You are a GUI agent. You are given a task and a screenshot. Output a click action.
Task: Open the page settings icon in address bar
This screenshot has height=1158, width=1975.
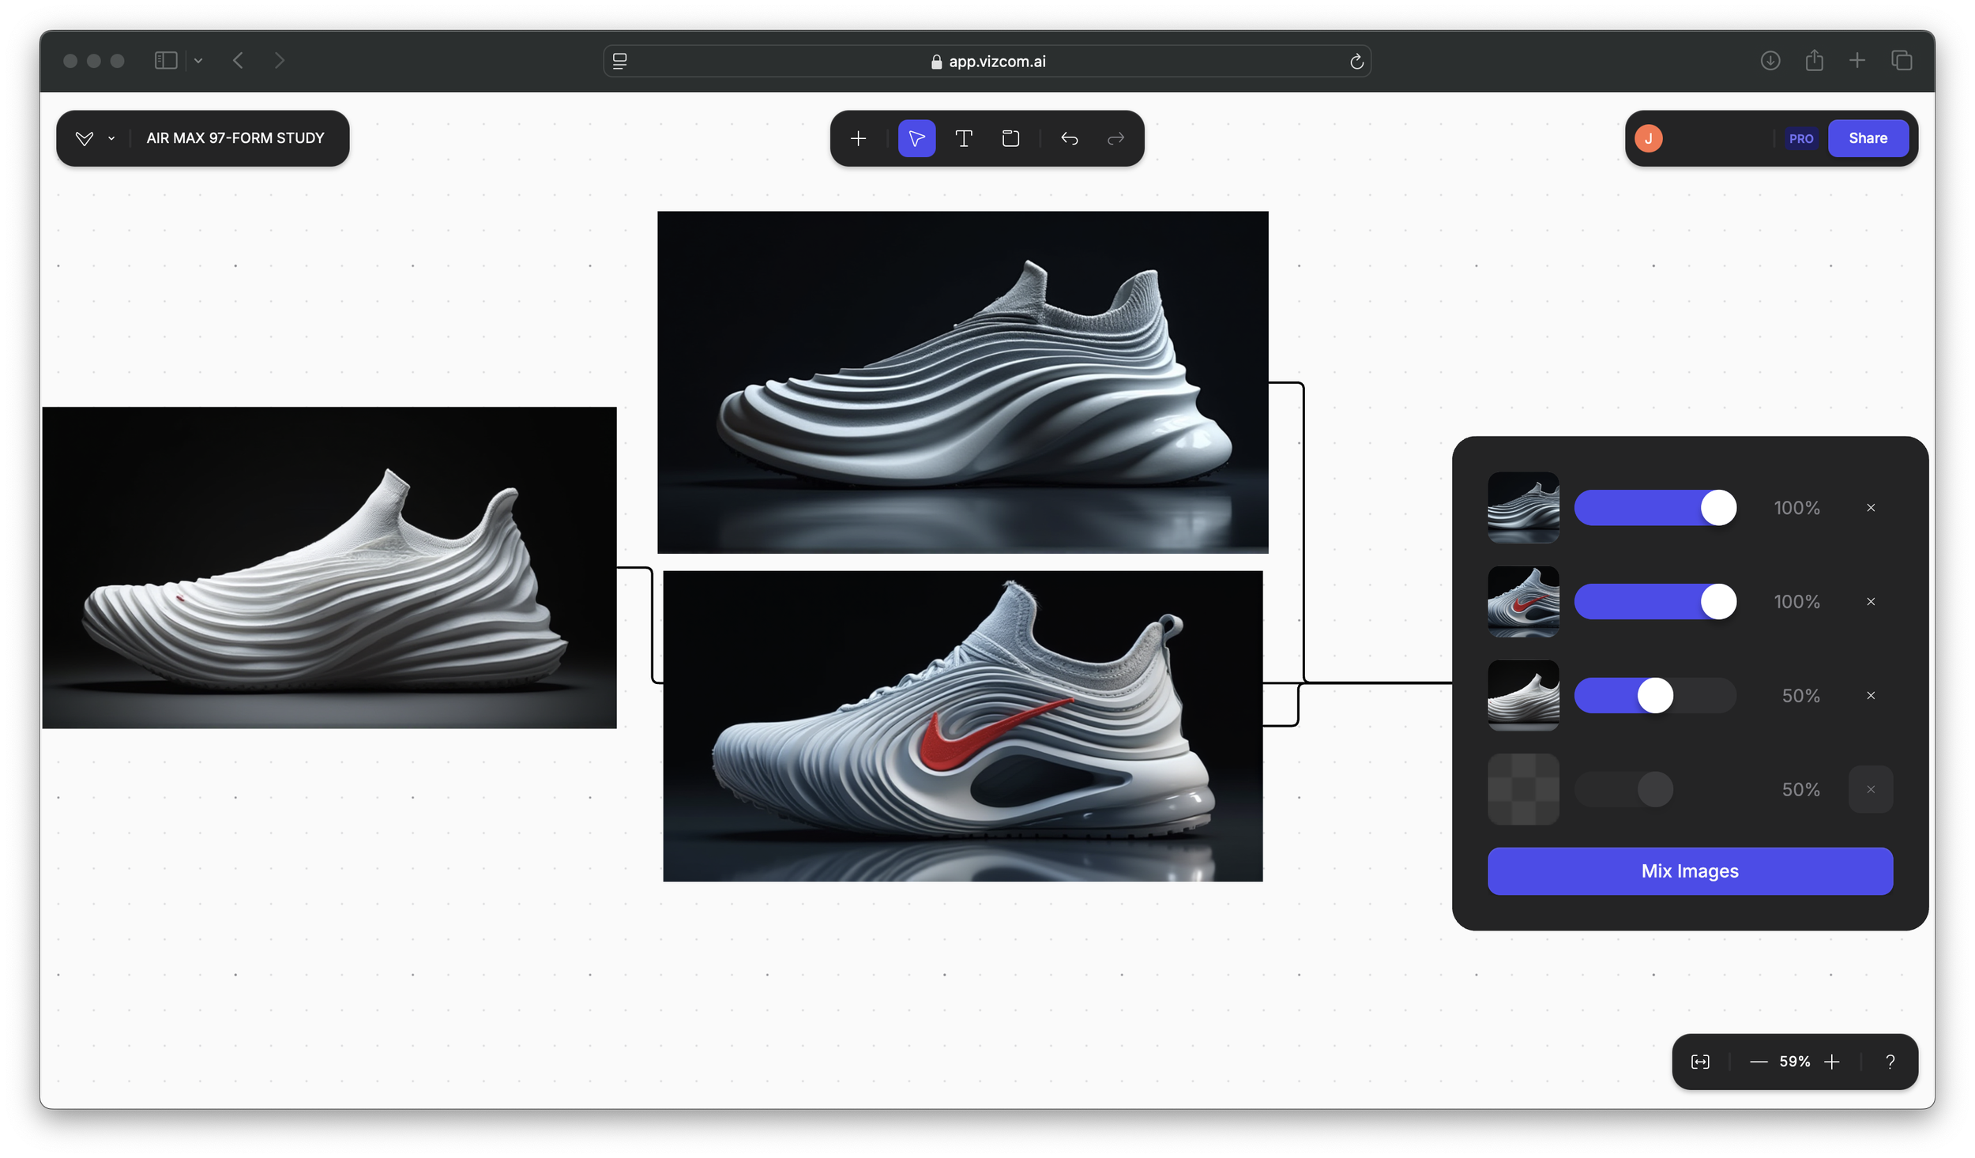point(620,61)
